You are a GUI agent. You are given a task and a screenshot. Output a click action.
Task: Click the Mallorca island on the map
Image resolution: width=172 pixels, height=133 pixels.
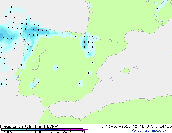coord(126,71)
